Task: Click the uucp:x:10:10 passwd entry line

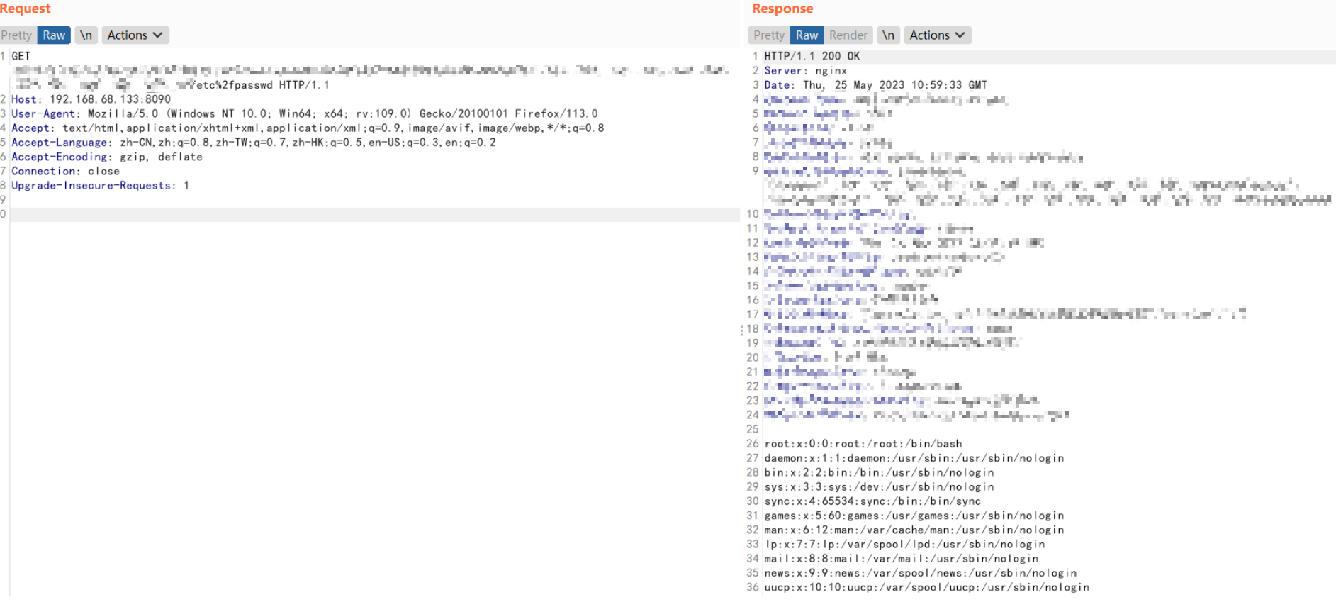Action: (x=926, y=587)
